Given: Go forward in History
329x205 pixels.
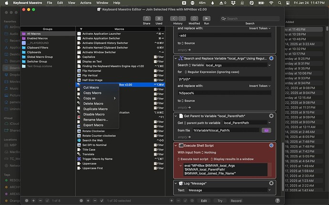Looking at the screenshot, I should coord(182,19).
